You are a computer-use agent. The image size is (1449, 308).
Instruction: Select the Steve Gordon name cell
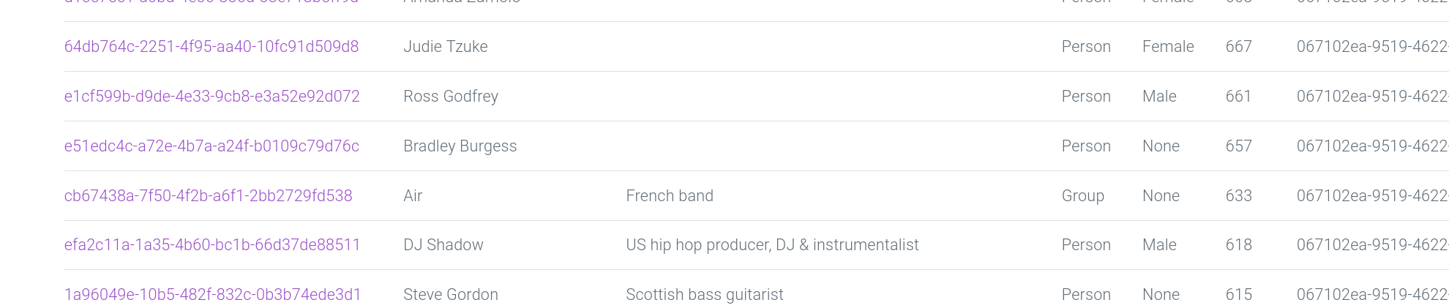click(x=451, y=295)
